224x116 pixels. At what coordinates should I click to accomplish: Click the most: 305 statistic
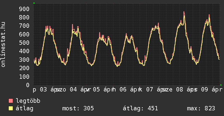click(x=78, y=108)
